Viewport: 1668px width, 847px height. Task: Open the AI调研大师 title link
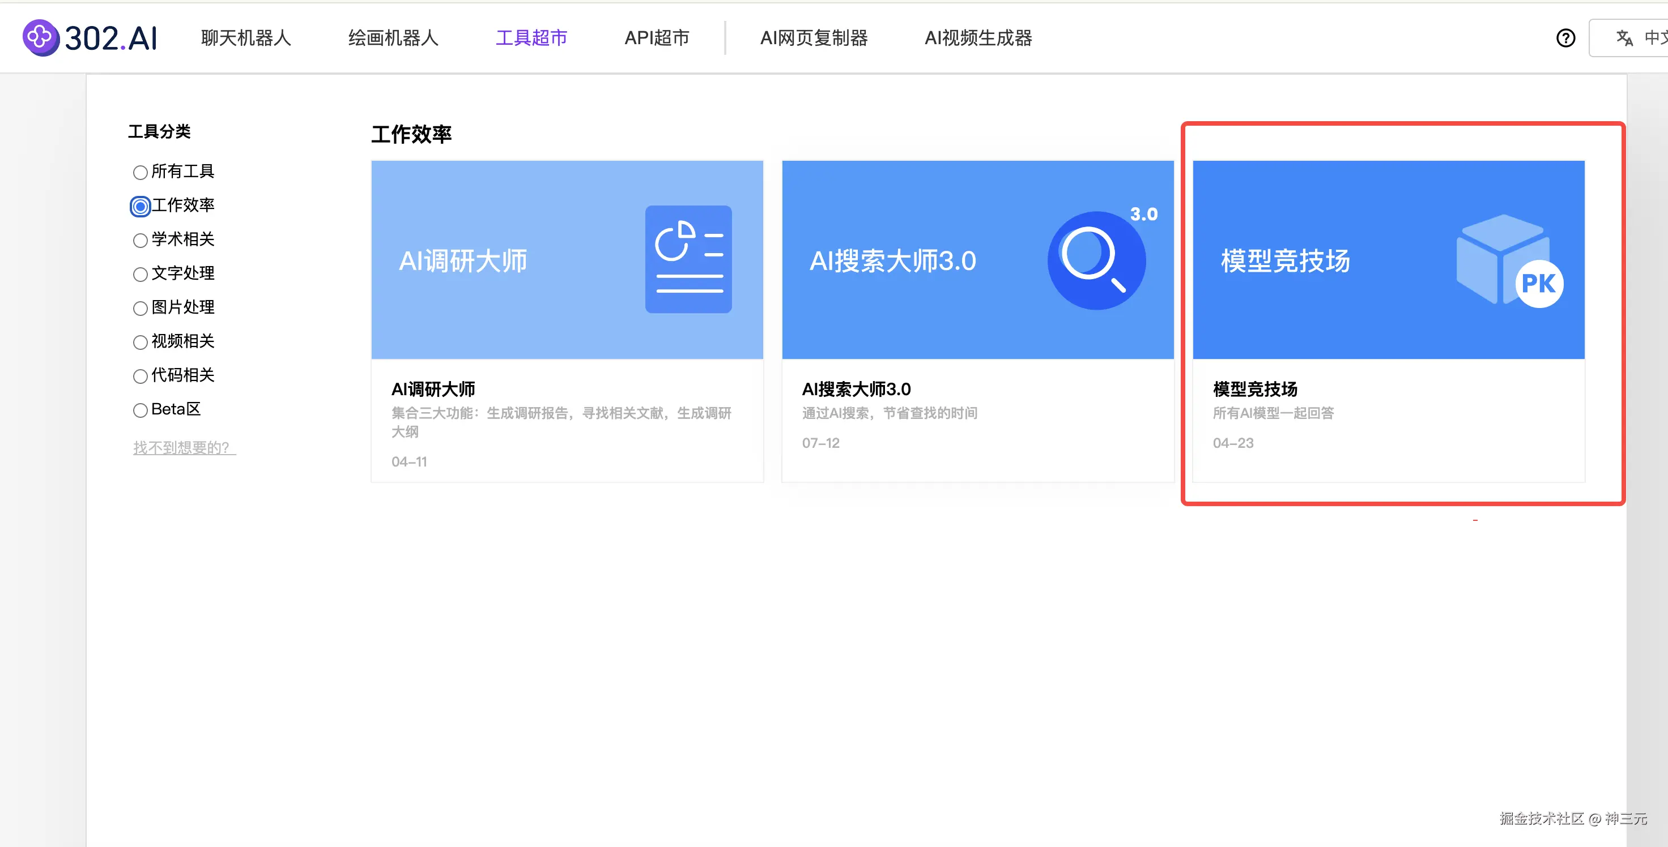(433, 389)
